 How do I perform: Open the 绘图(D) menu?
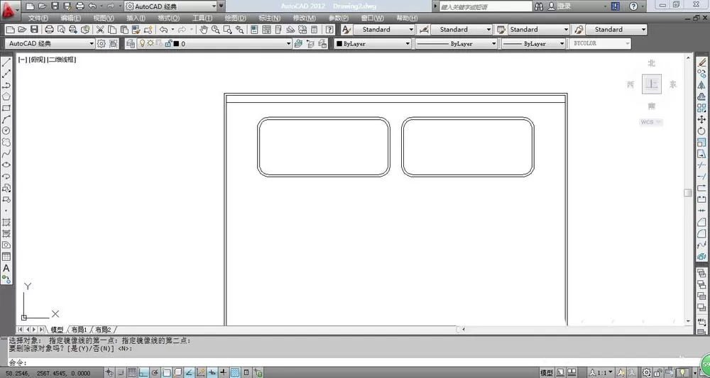pos(235,18)
